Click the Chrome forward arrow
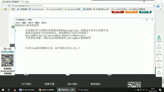164x92 pixels. (6, 6)
